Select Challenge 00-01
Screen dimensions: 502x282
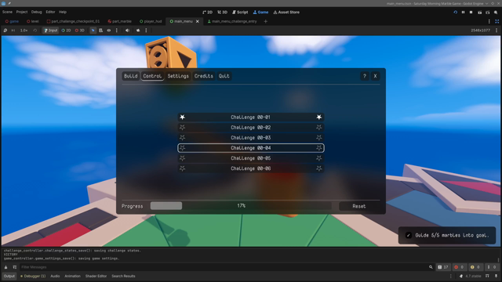click(x=251, y=117)
